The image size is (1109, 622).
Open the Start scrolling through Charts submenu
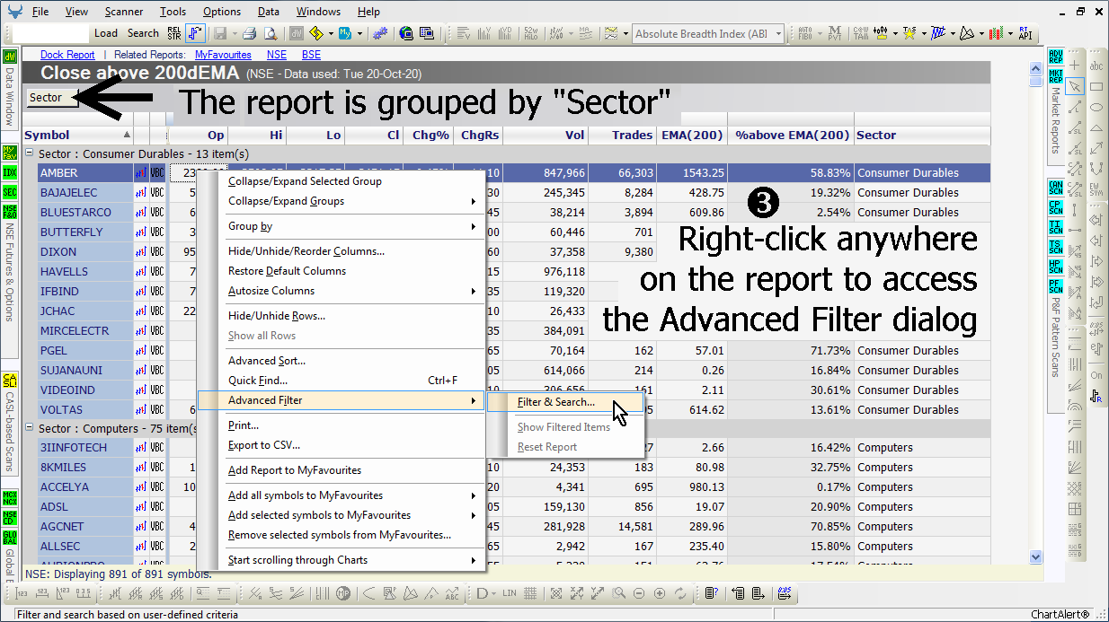click(x=340, y=560)
